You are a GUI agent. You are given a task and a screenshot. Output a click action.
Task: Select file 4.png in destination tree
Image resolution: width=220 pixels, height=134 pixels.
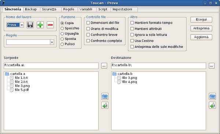(129, 82)
